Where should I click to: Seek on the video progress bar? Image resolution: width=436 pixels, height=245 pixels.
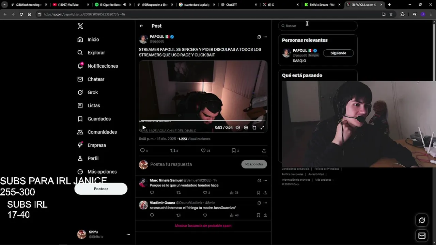point(203,121)
